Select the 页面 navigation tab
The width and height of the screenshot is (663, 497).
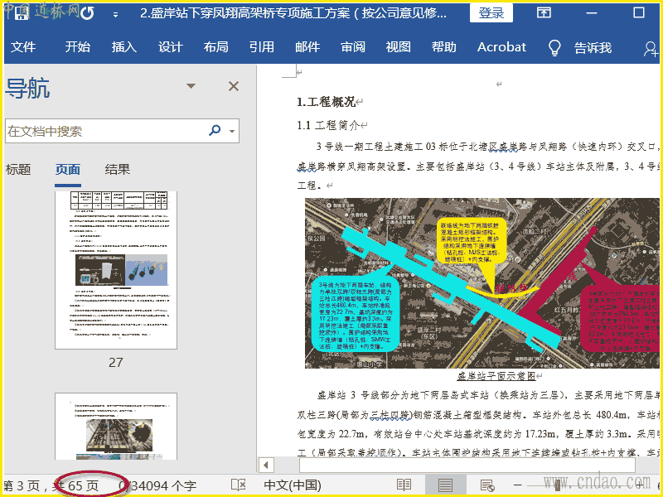point(68,170)
